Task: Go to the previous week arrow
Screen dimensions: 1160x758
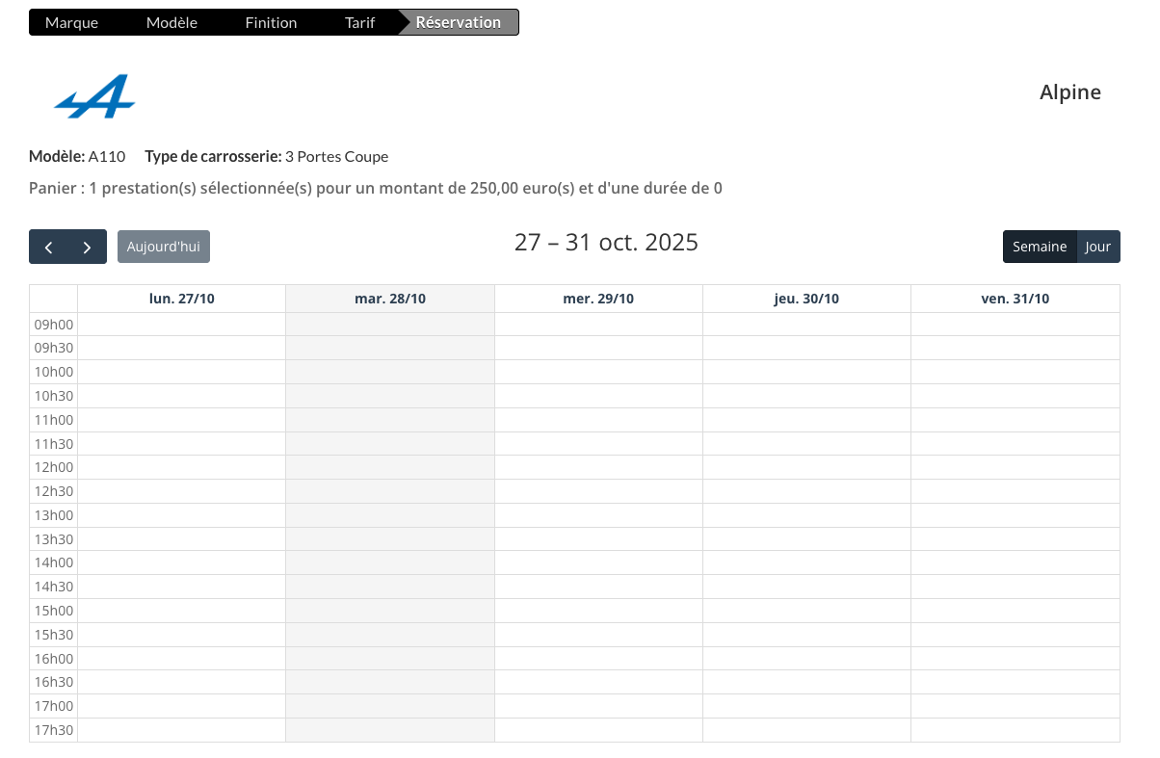Action: coord(49,247)
